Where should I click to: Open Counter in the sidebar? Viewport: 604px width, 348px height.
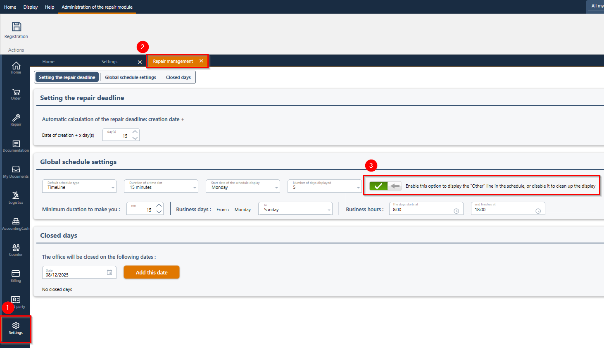(16, 250)
